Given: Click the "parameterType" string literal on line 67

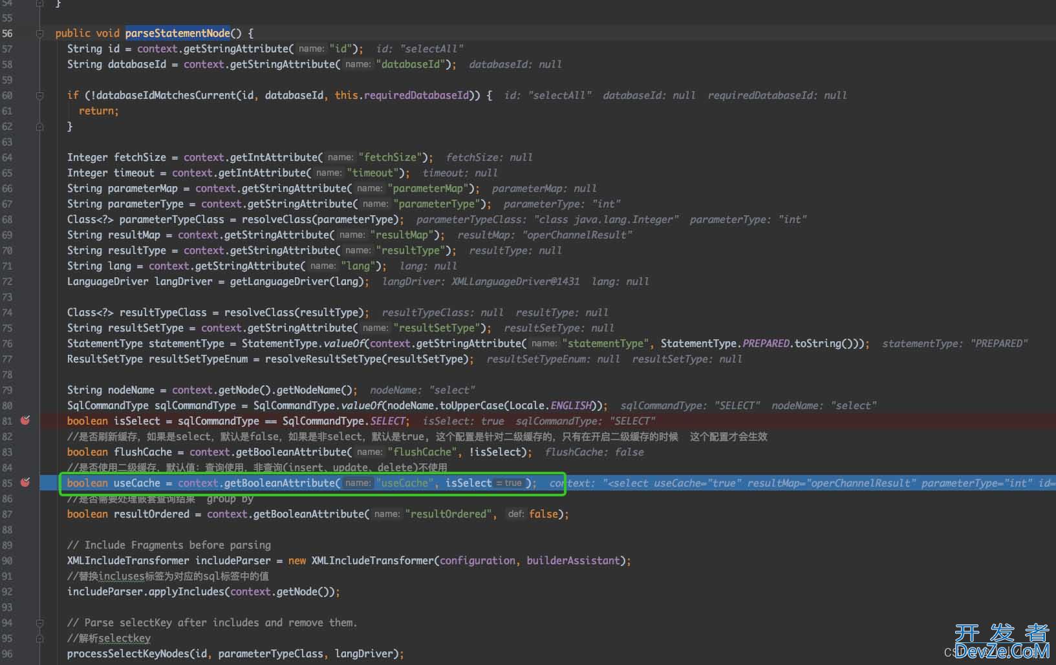Looking at the screenshot, I should tap(437, 204).
